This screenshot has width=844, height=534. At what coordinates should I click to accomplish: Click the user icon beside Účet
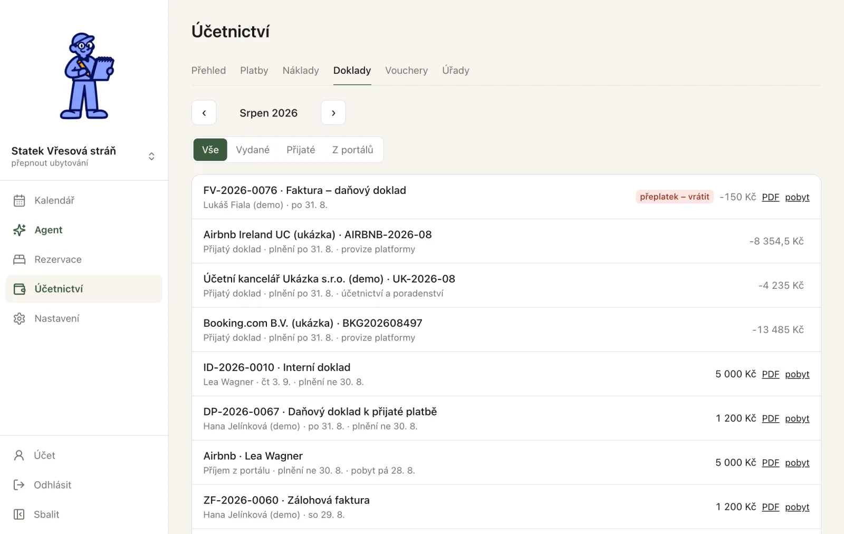coord(19,455)
